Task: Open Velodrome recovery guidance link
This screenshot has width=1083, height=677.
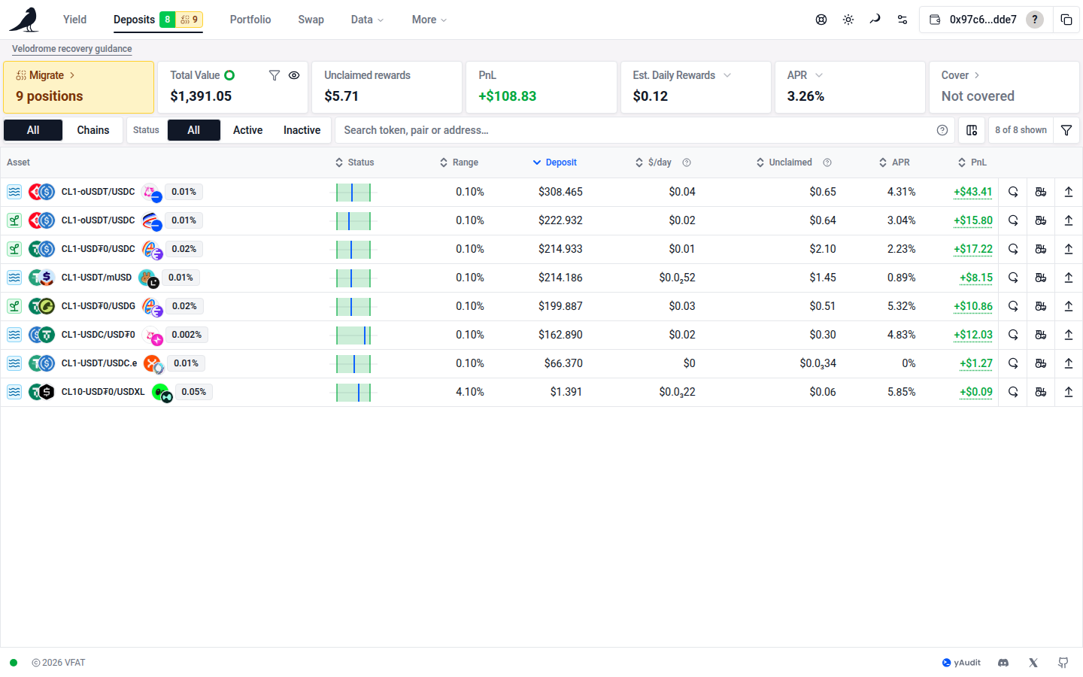Action: click(72, 49)
